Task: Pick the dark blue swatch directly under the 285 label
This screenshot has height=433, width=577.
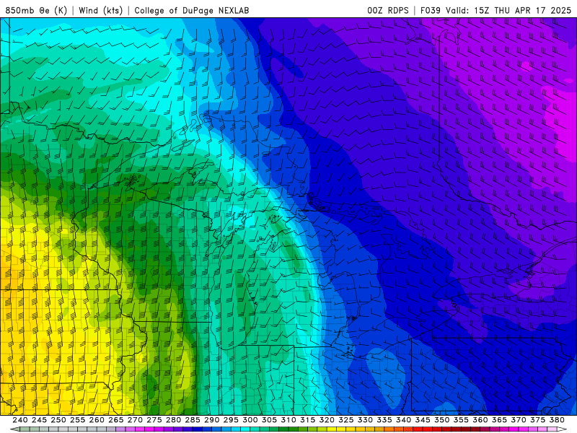Action: [x=197, y=429]
